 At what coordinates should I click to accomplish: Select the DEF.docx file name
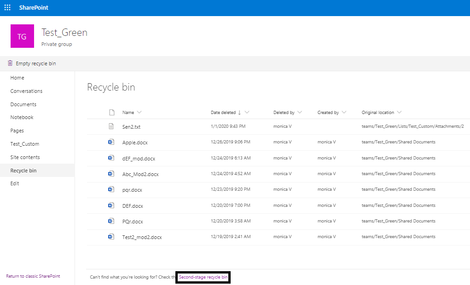[x=133, y=206]
